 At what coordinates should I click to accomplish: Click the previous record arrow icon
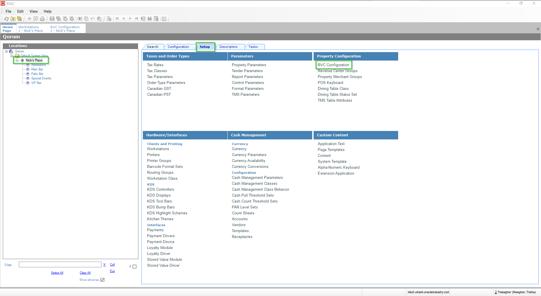click(x=124, y=19)
